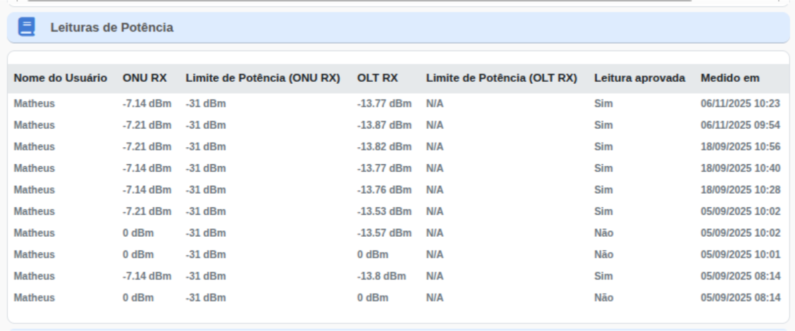The width and height of the screenshot is (795, 331).
Task: Click the blue book icon in header
Action: pyautogui.click(x=26, y=27)
